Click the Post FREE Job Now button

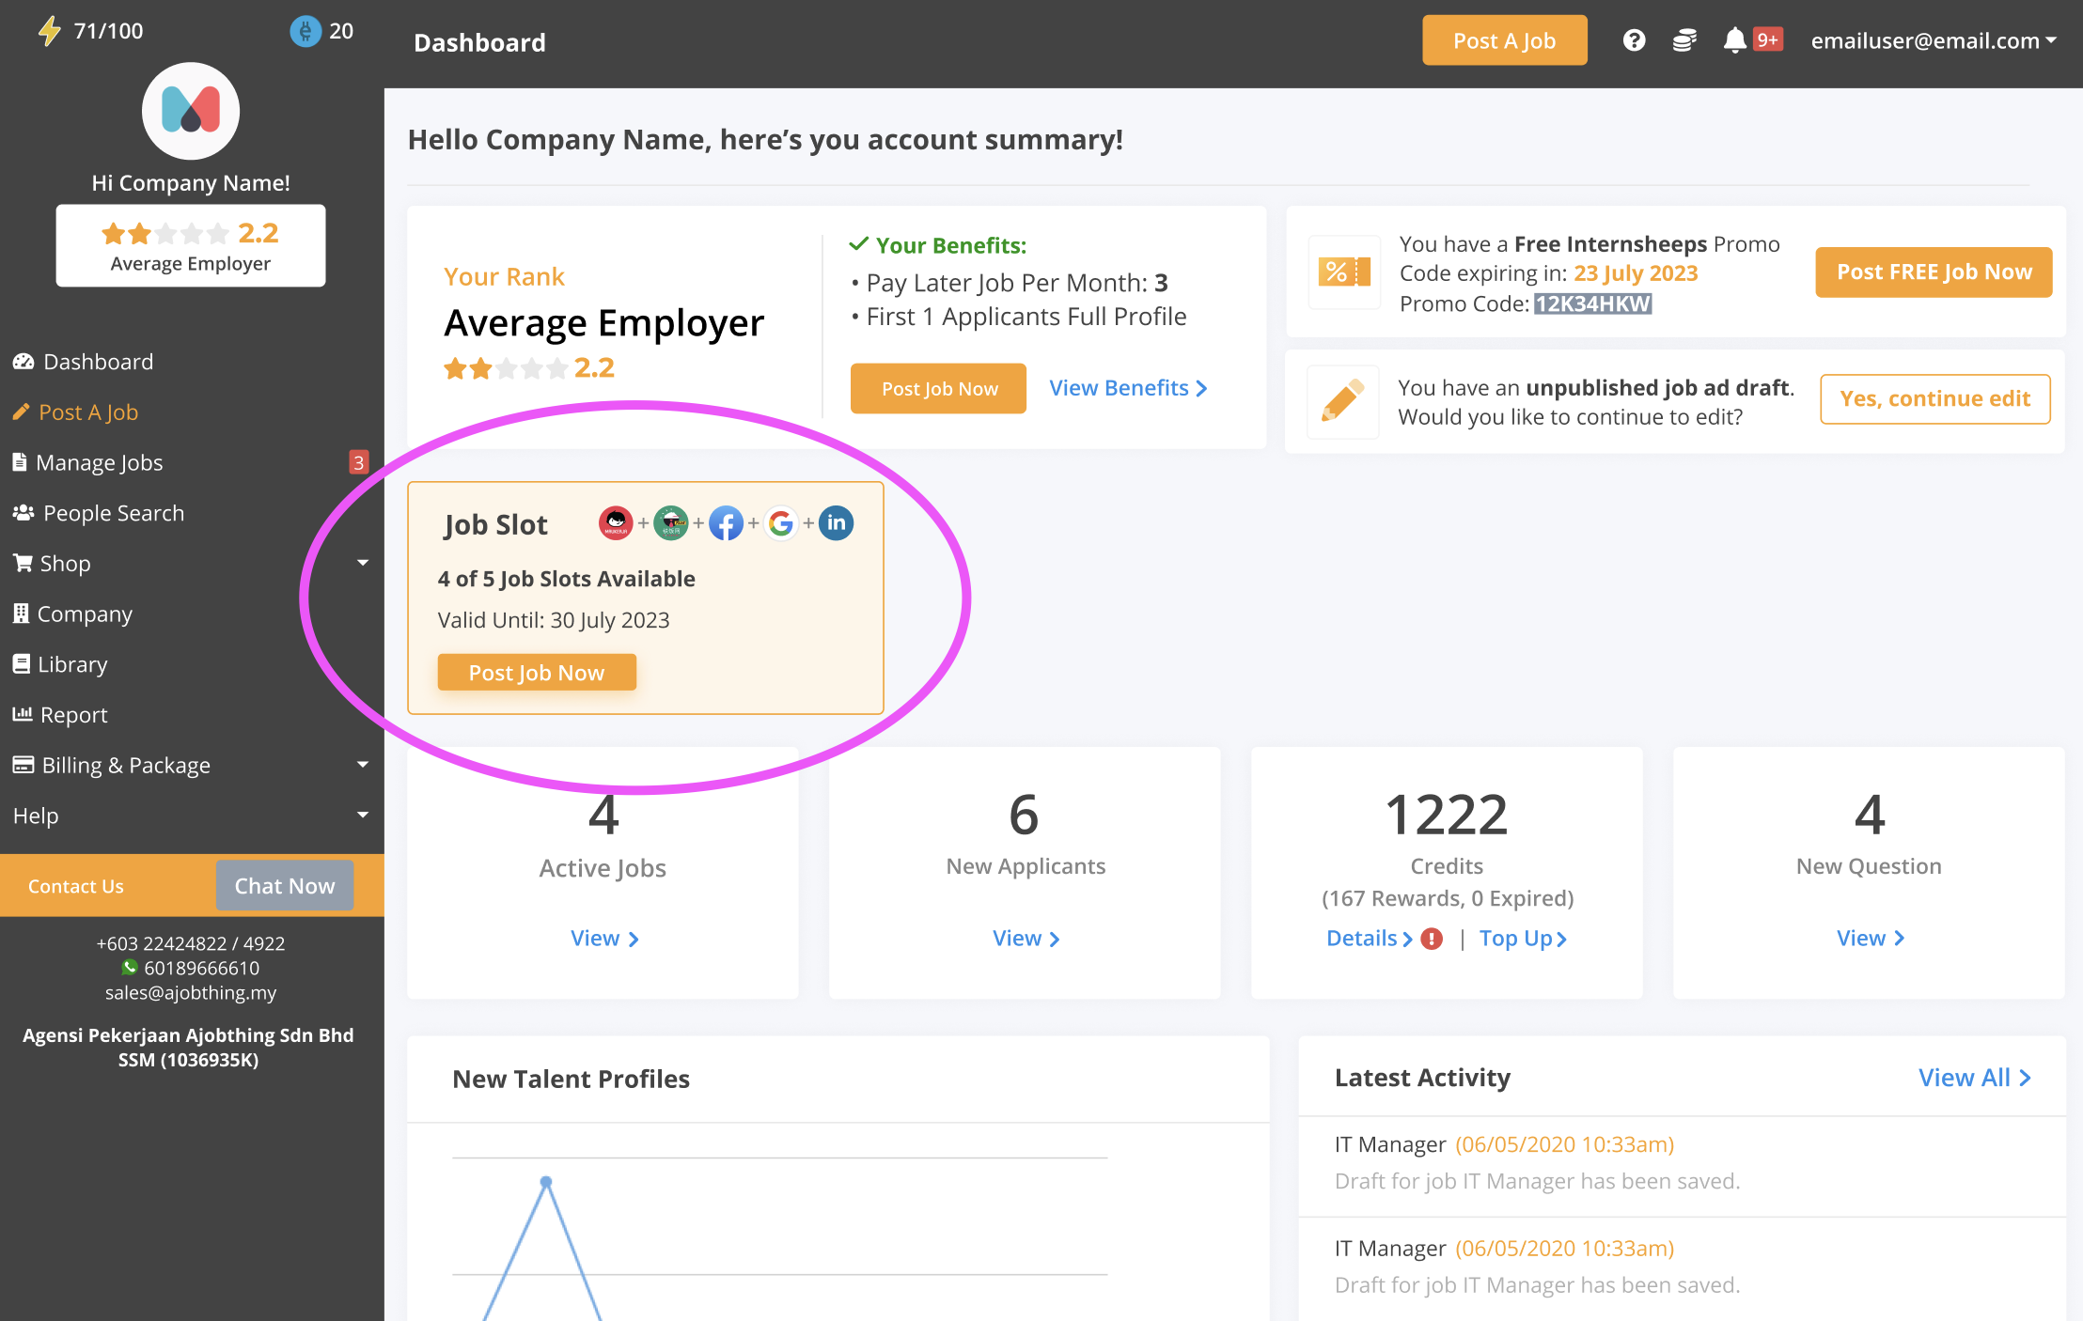[1934, 272]
